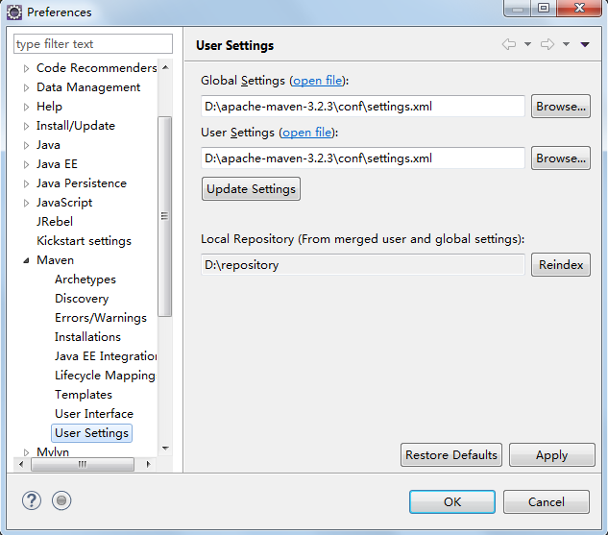The width and height of the screenshot is (608, 535).
Task: Browse for the Global Settings file
Action: (x=560, y=107)
